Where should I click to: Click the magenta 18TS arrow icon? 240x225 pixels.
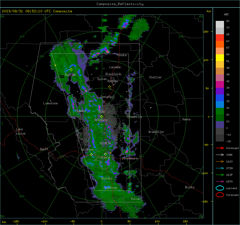coord(220,182)
